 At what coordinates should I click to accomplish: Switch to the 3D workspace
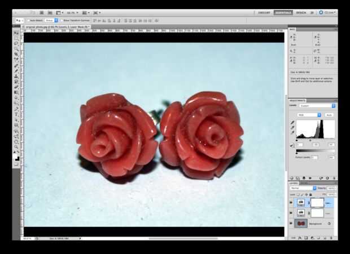click(312, 13)
